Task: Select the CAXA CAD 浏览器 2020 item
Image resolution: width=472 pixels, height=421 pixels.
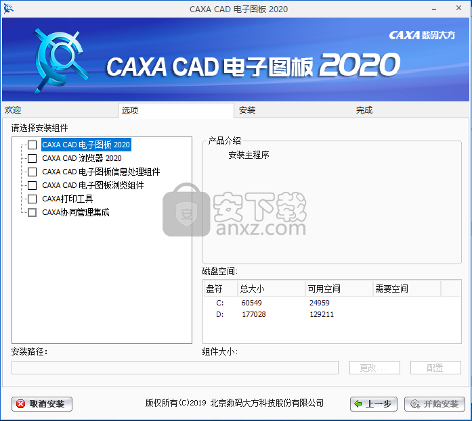Action: click(82, 158)
